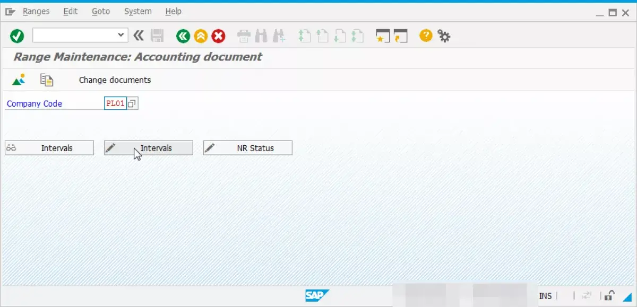The image size is (637, 307).
Task: Click the Generate Shortcut icon
Action: tap(400, 36)
